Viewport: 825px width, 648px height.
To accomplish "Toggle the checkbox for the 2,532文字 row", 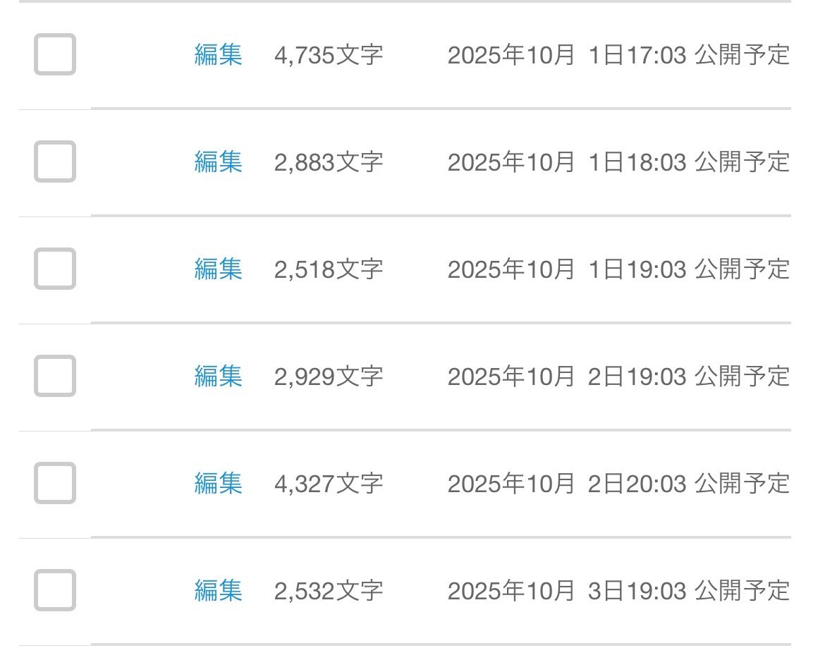I will [55, 590].
